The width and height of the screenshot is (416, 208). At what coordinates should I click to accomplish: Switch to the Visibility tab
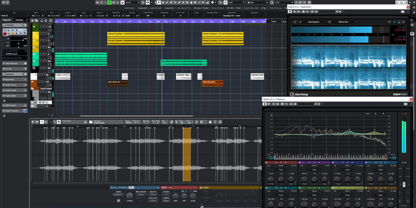19,20
